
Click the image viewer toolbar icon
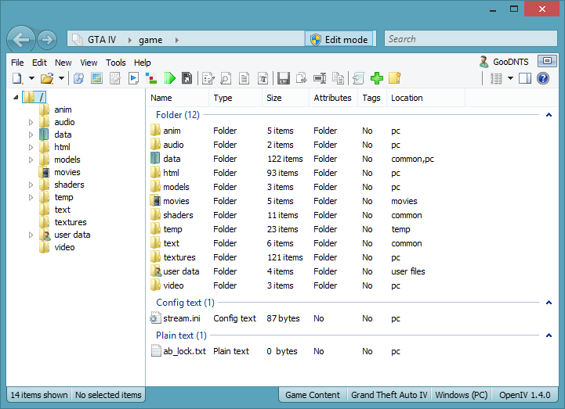click(x=97, y=78)
